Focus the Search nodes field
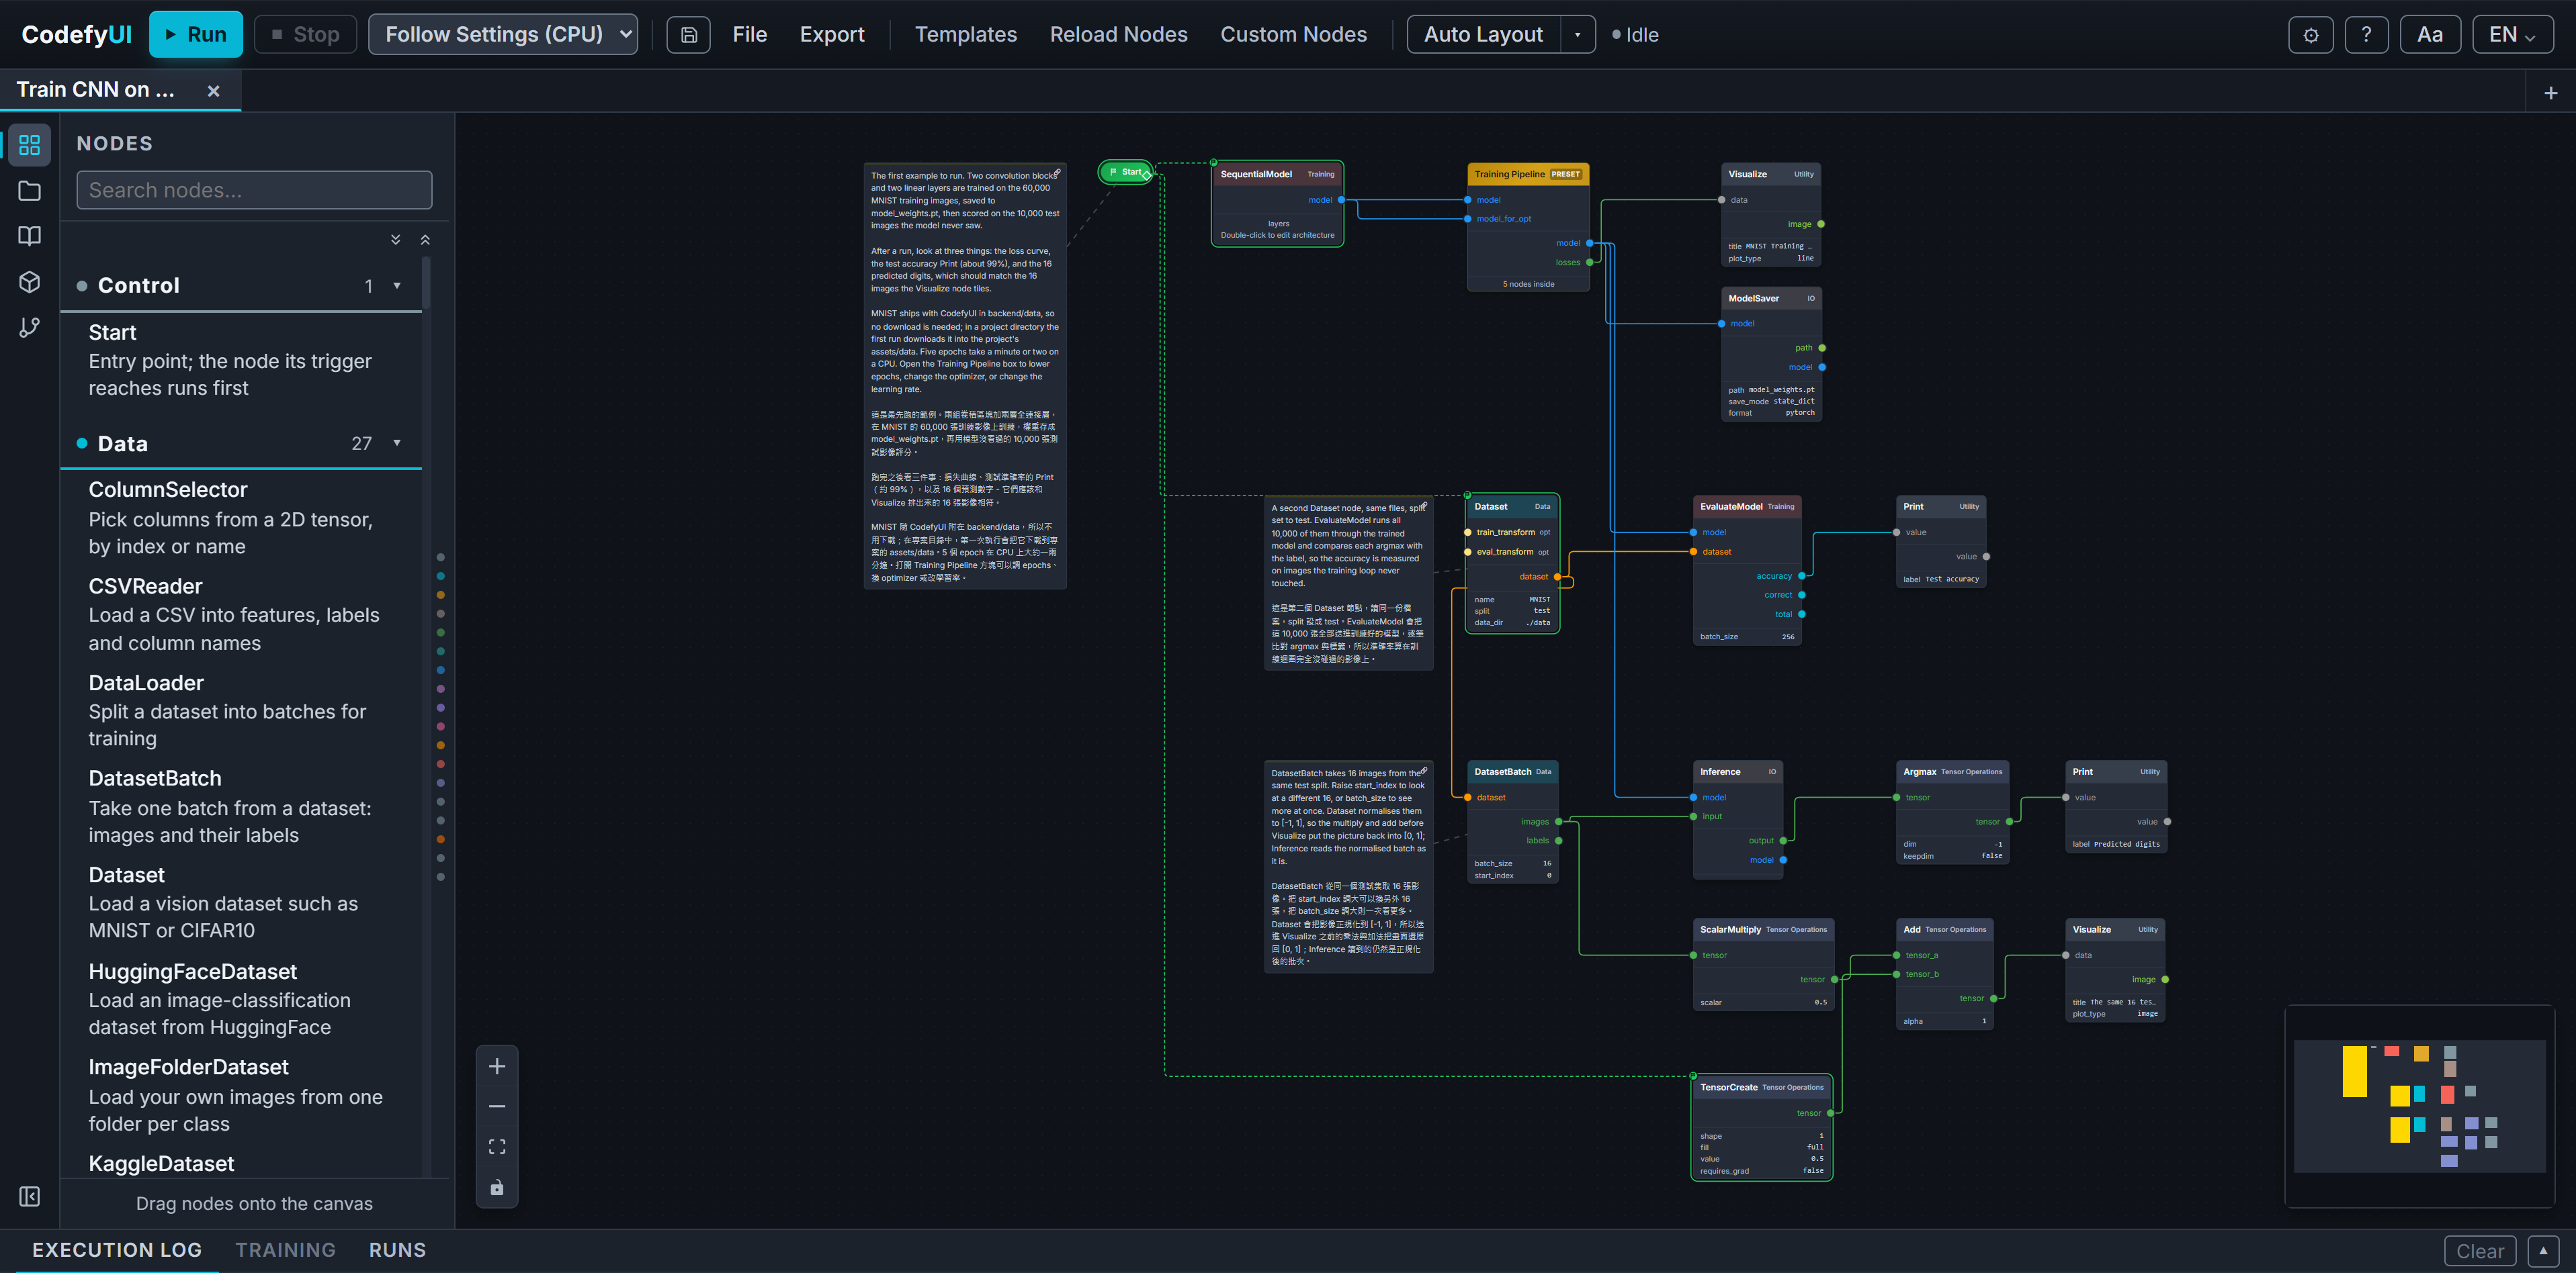Screen dimensions: 2576x1273 coord(254,190)
